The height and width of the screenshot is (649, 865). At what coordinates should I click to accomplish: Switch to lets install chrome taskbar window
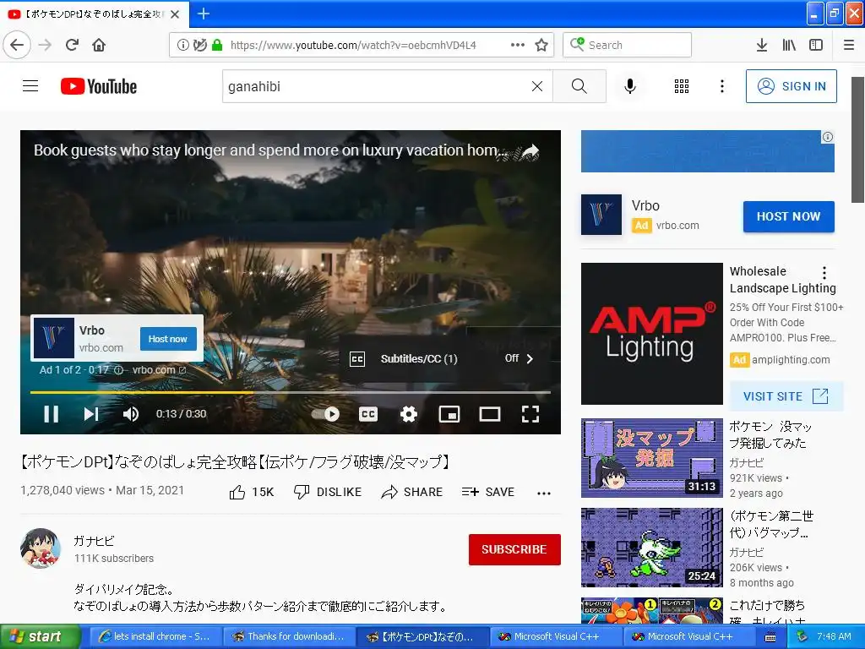tap(155, 637)
